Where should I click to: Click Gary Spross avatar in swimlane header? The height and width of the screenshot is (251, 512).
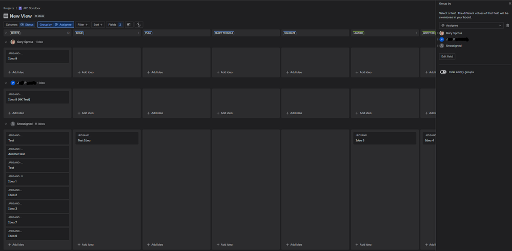tap(13, 42)
